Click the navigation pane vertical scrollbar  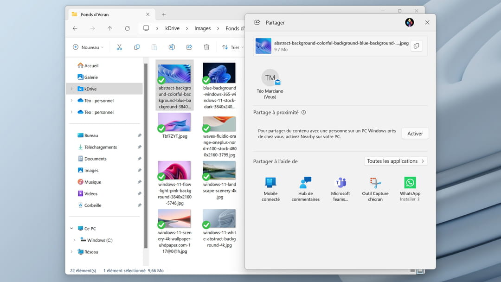click(146, 156)
